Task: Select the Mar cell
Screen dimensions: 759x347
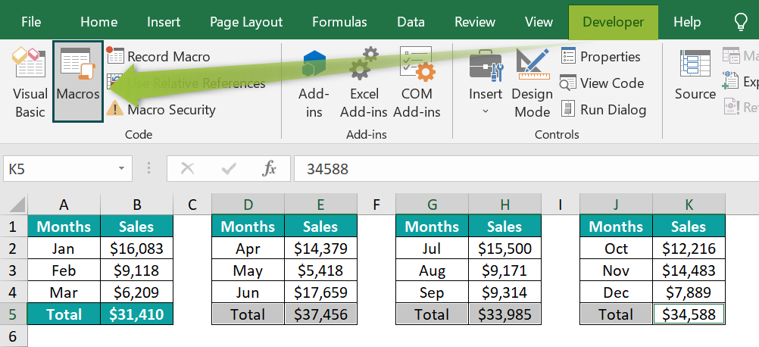Action: pos(64,292)
